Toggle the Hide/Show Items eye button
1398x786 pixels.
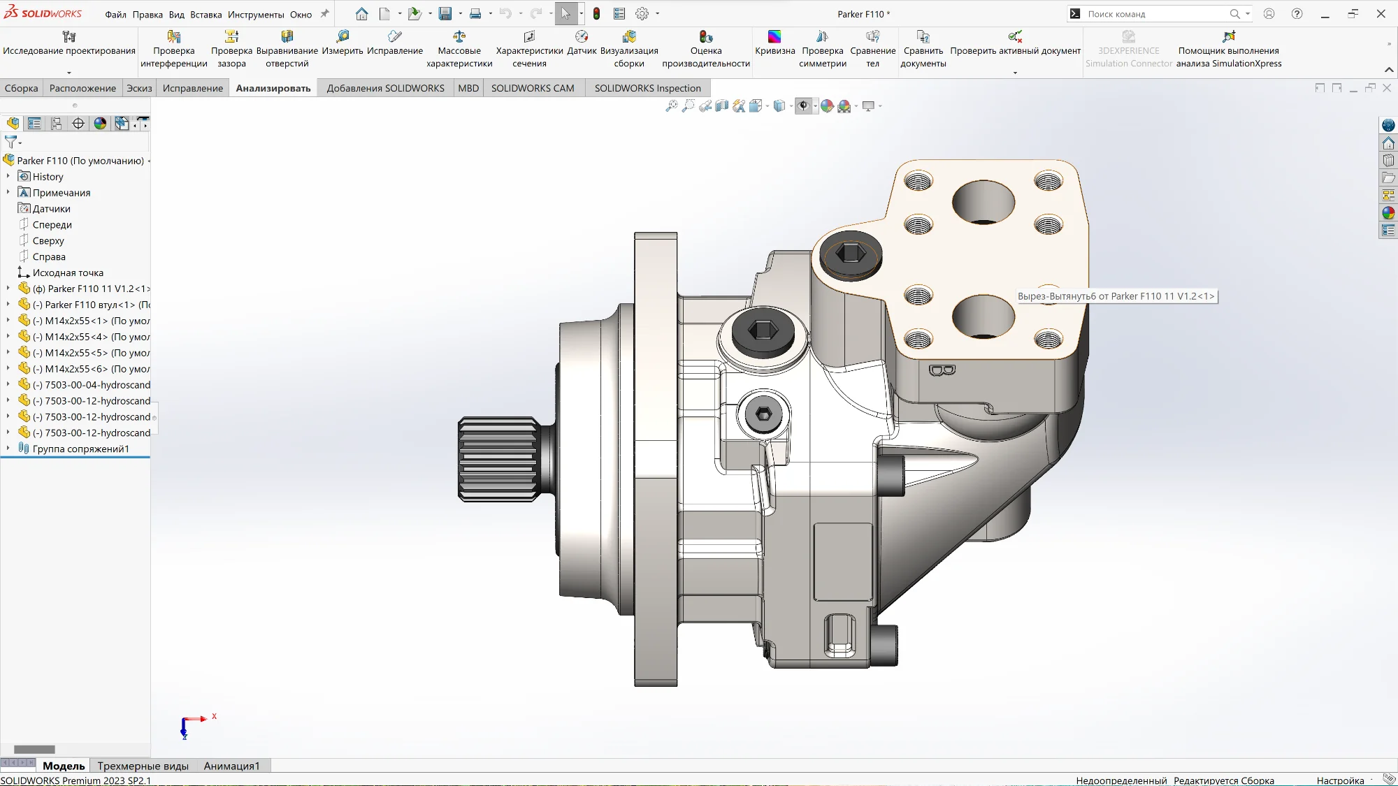click(803, 106)
